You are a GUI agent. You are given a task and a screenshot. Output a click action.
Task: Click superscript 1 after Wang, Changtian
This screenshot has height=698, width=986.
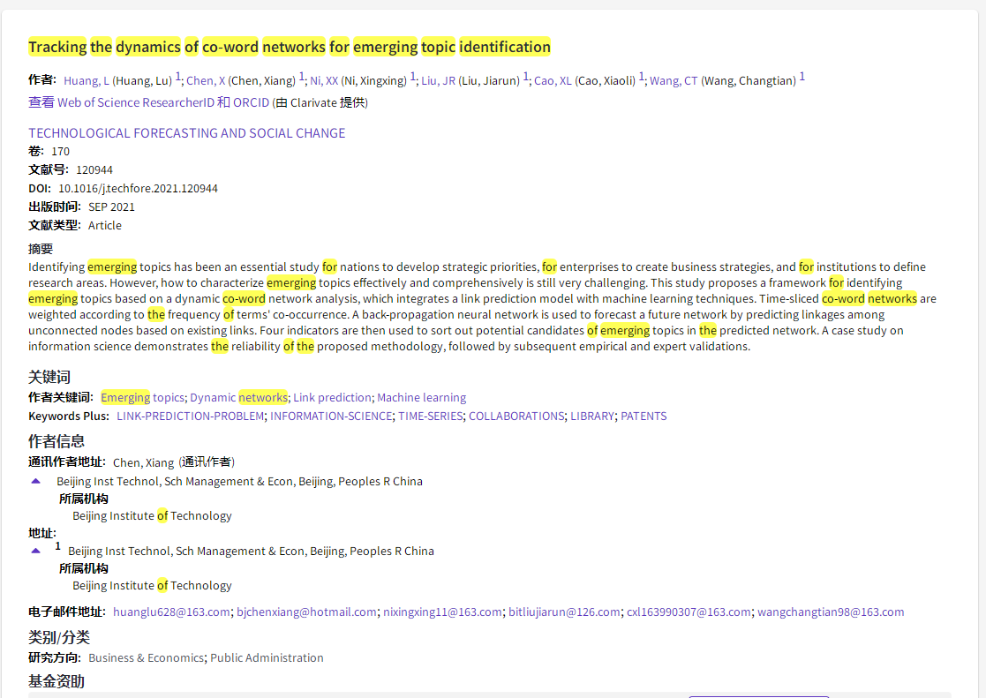[x=802, y=78]
